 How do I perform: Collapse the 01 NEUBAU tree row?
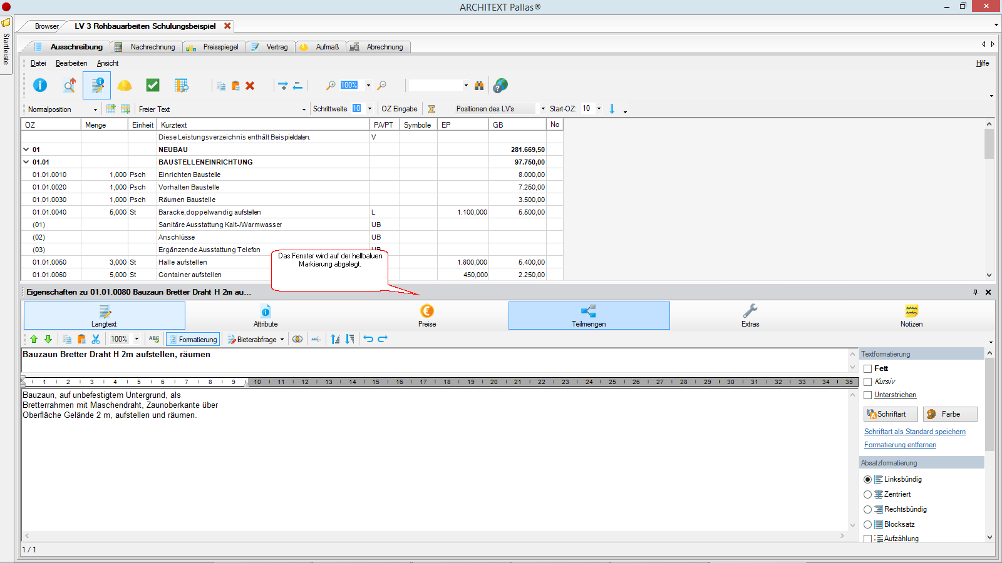26,150
